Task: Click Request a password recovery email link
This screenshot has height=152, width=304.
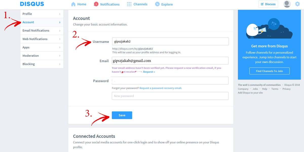Action: 161,88
